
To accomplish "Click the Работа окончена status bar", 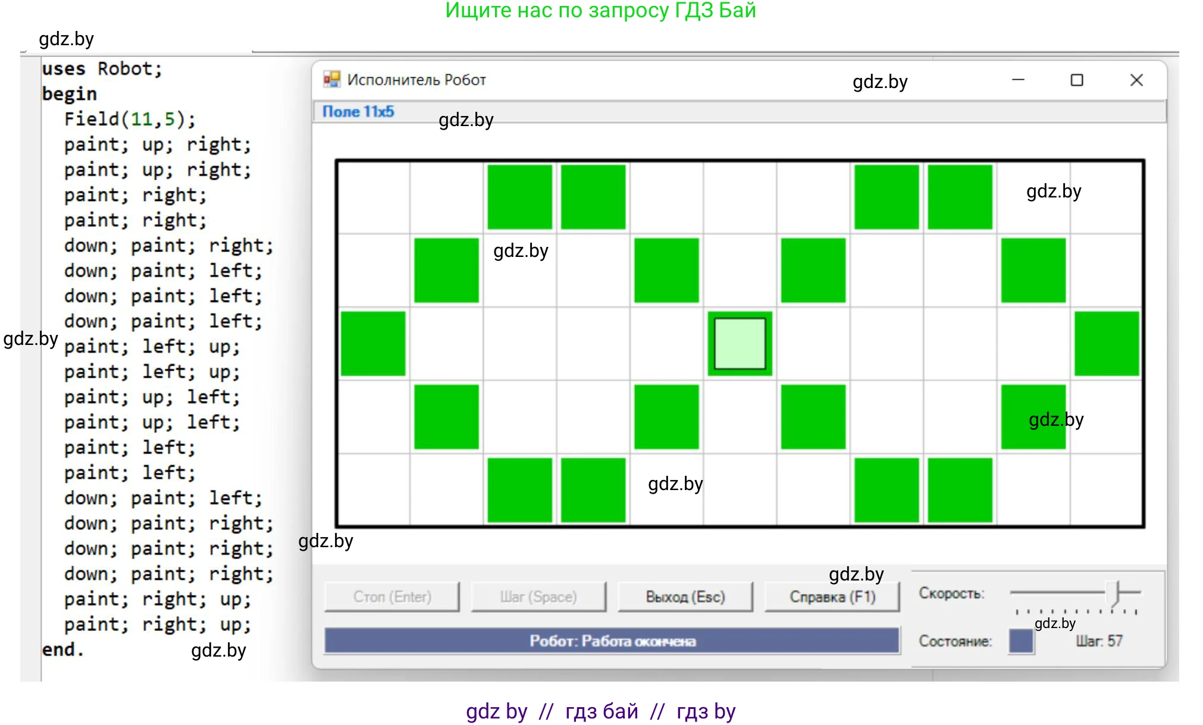I will coord(612,641).
